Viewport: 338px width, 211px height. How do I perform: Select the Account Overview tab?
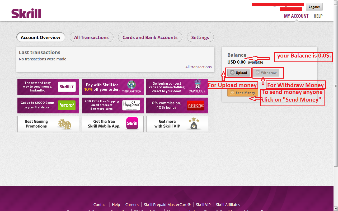pos(41,37)
